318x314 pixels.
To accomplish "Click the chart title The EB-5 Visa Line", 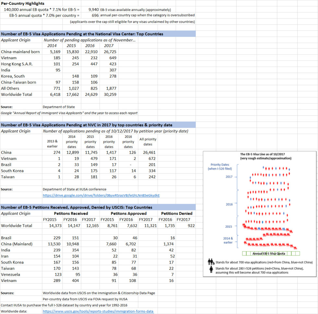I will pyautogui.click(x=263, y=155).
